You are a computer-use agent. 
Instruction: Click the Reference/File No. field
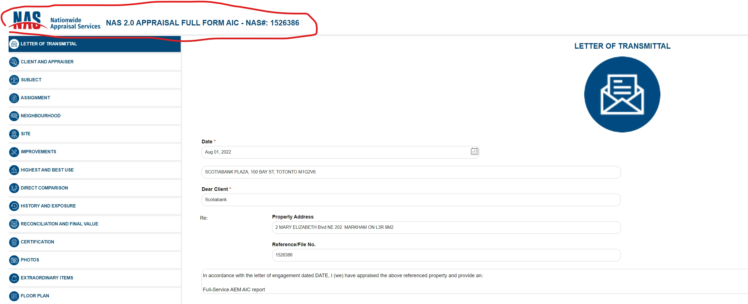tap(446, 255)
